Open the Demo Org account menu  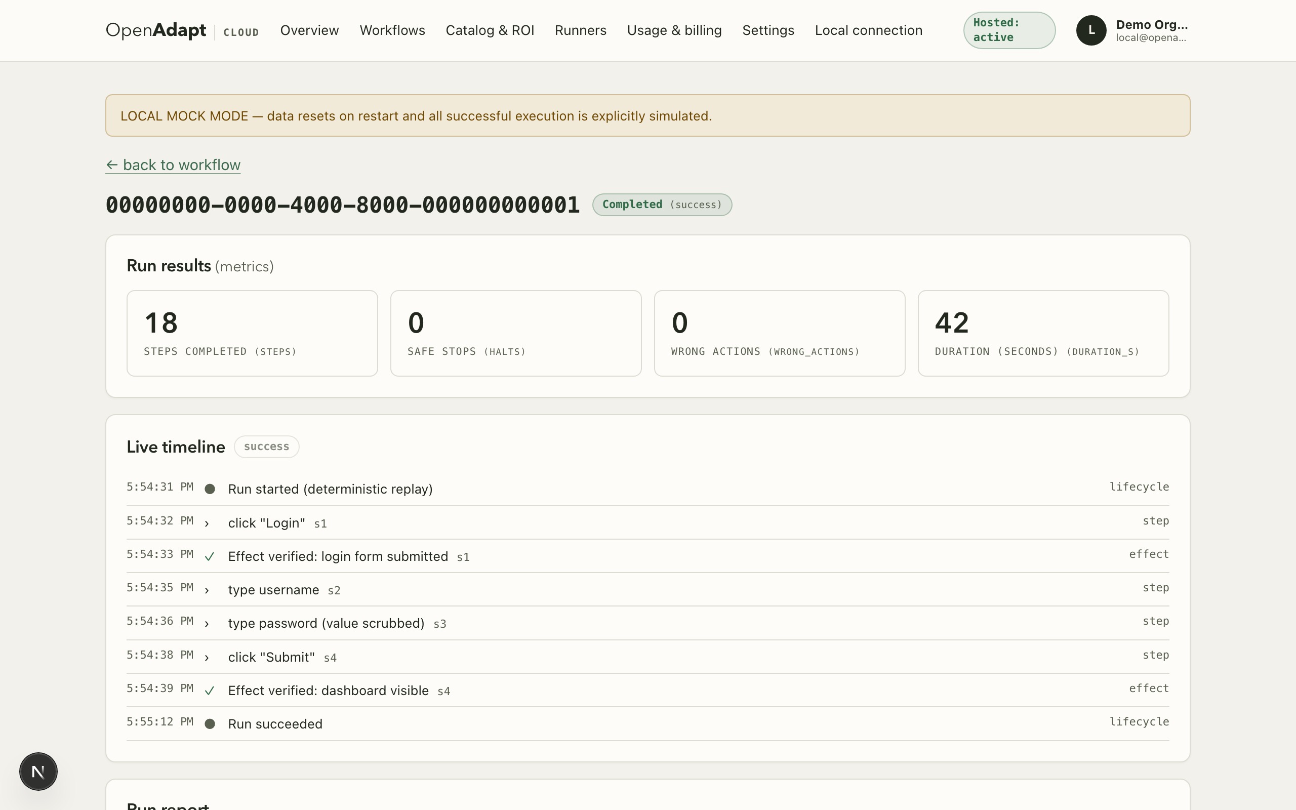(1132, 30)
